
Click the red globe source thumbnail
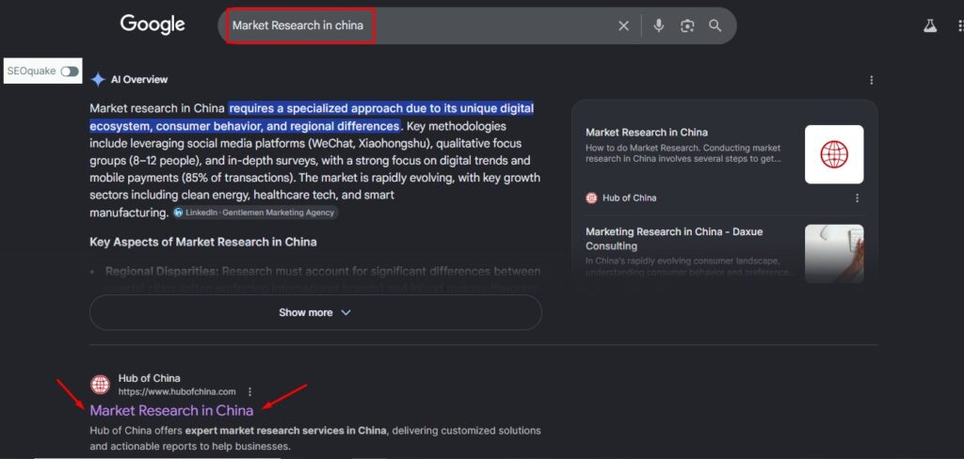[x=834, y=154]
